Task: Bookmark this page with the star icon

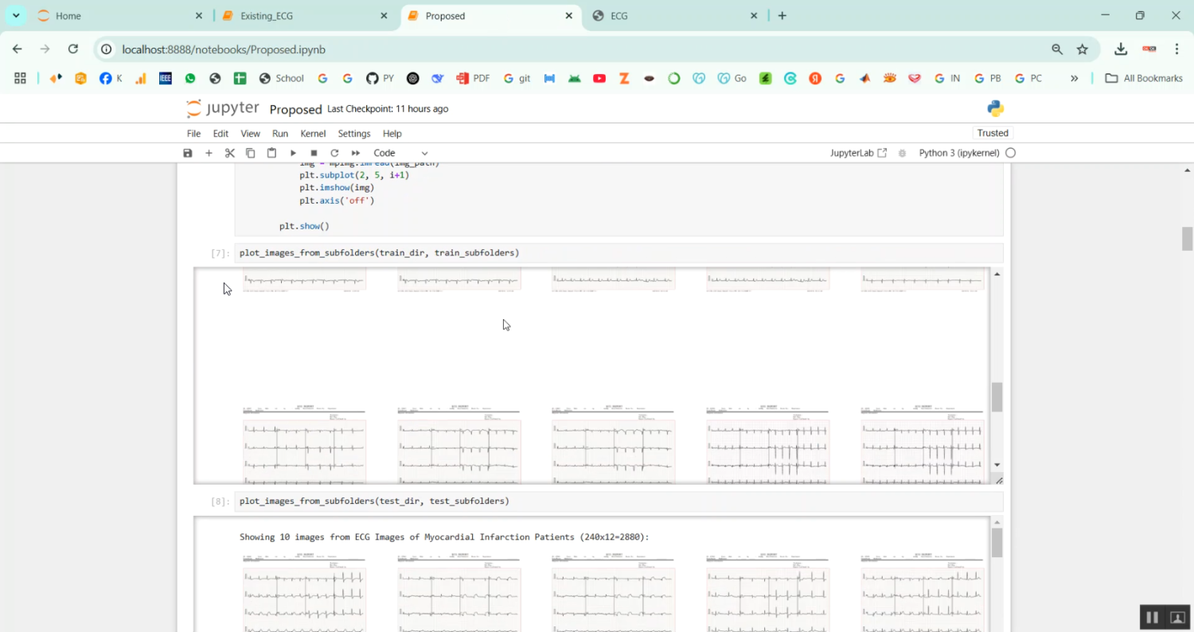Action: click(1082, 49)
